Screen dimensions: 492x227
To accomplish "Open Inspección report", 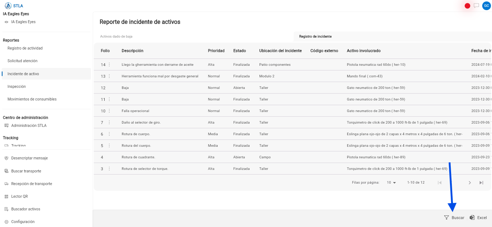I will [x=17, y=86].
